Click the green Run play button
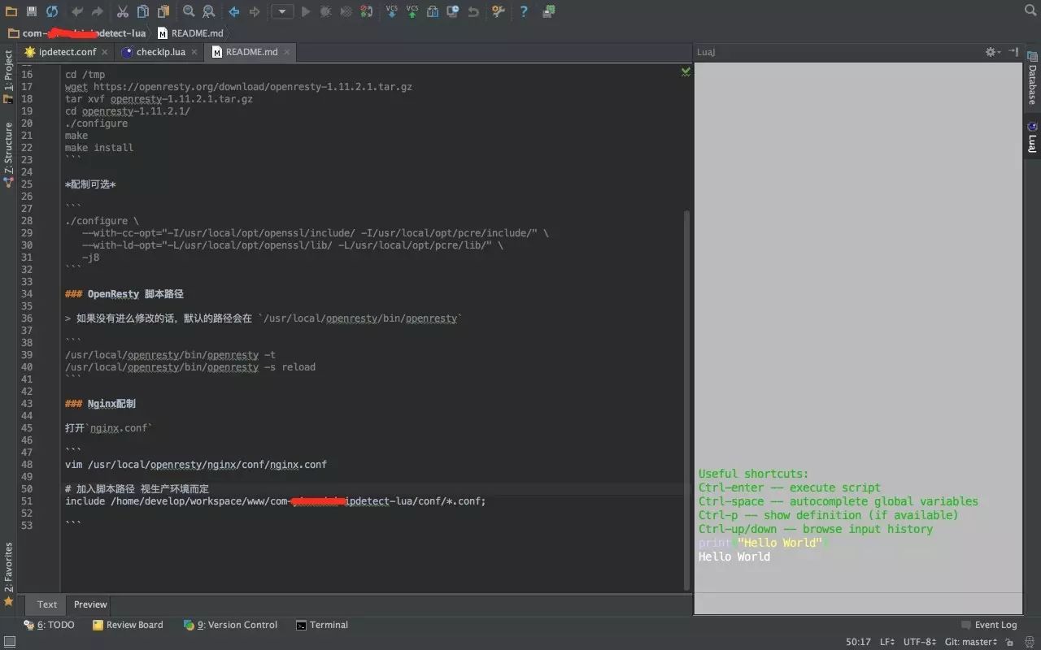1041x650 pixels. (x=306, y=11)
